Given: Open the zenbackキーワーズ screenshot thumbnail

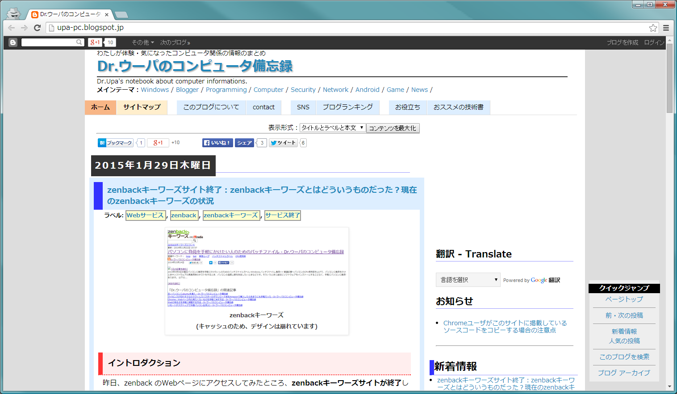Looking at the screenshot, I should click(257, 268).
